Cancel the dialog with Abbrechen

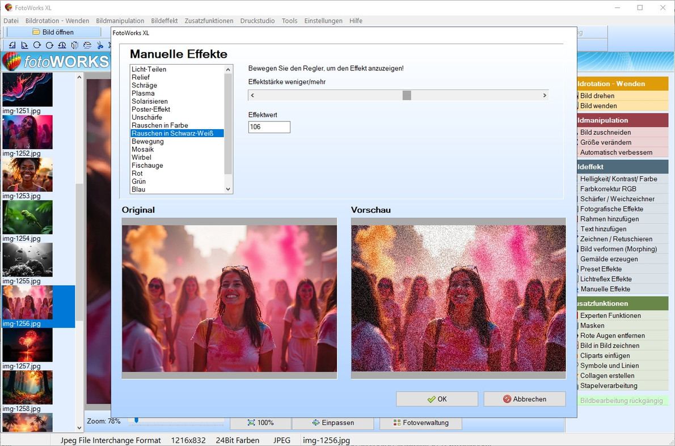pyautogui.click(x=525, y=399)
